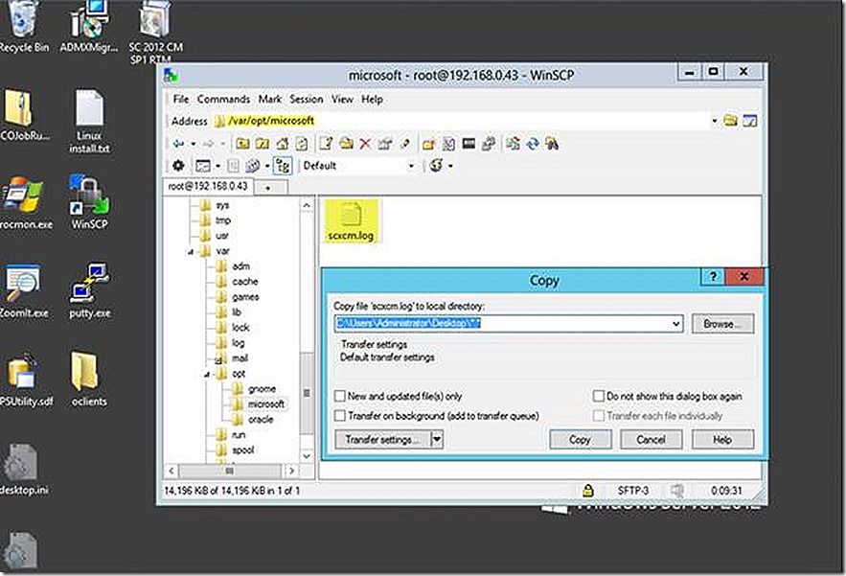Enable New and updated file(s) only
Screen dimensions: 846x576
[340, 396]
